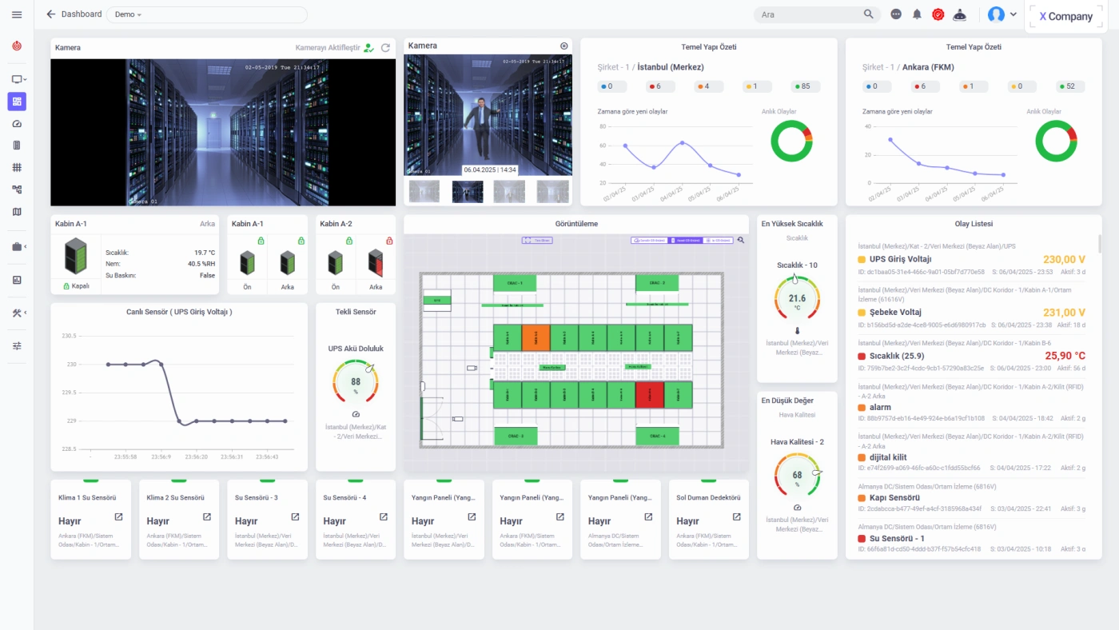Open Su Sensörü - 3 external link icon
Image resolution: width=1119 pixels, height=630 pixels.
pos(295,517)
